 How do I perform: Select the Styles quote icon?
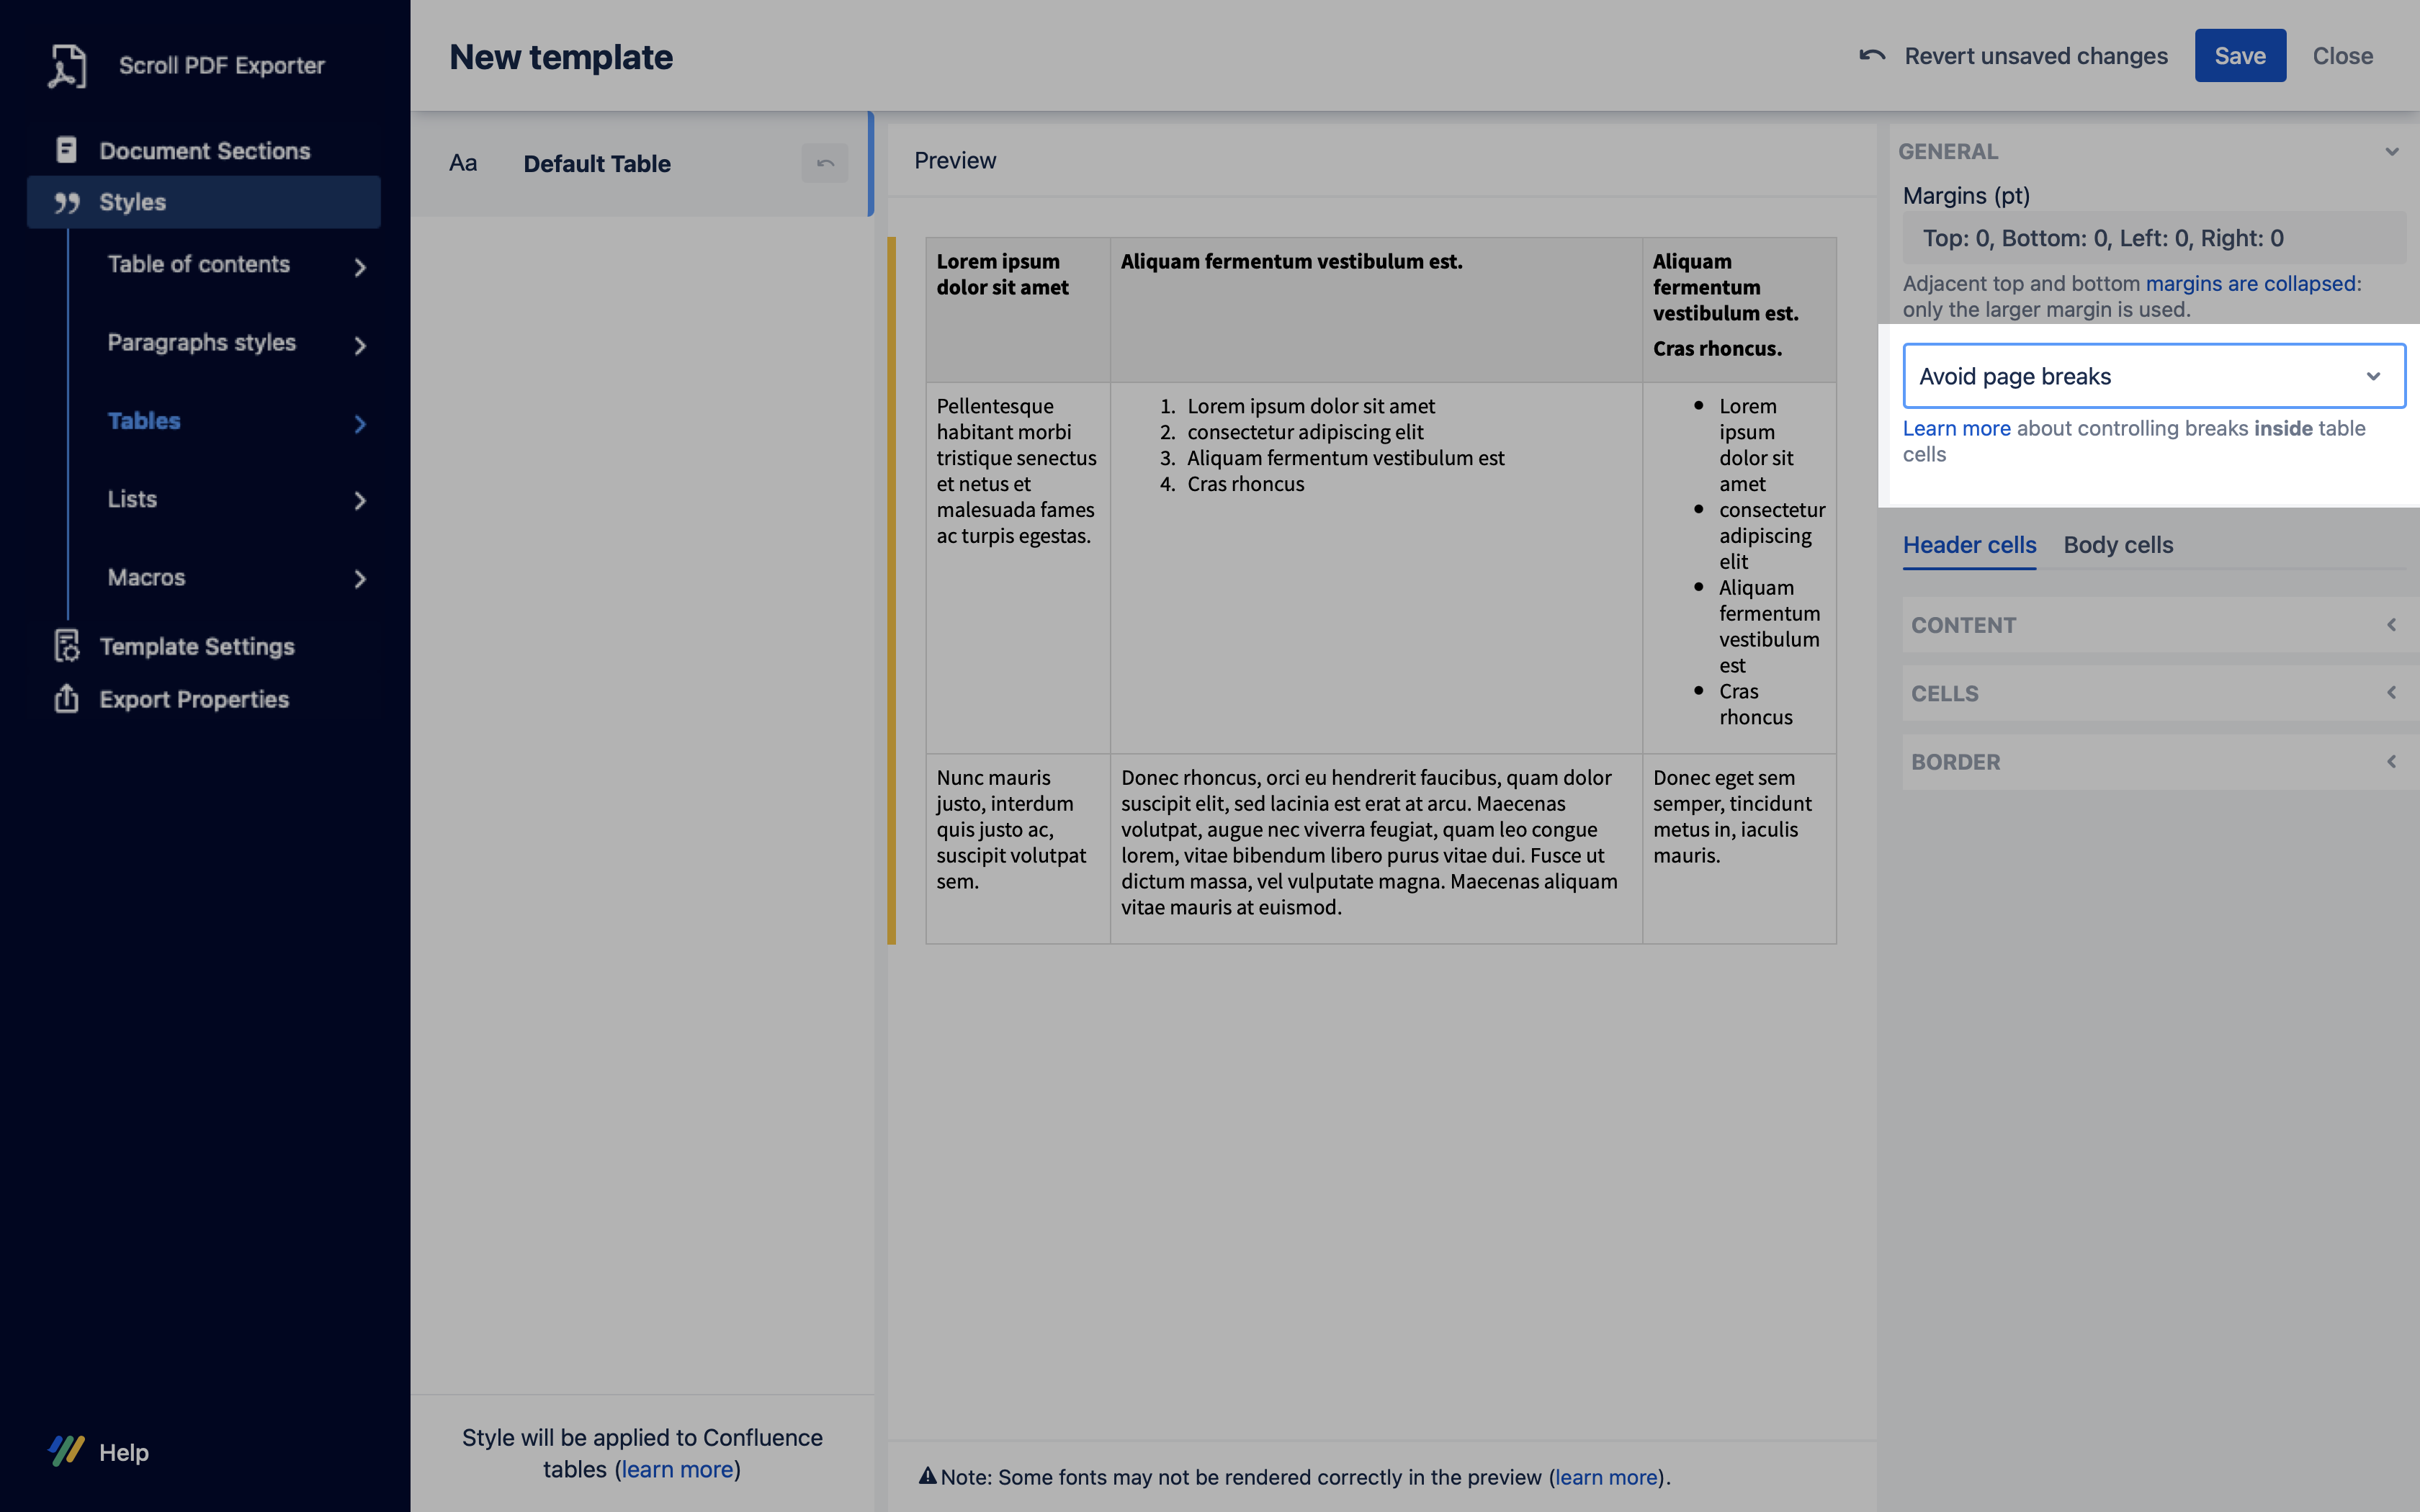[x=67, y=203]
